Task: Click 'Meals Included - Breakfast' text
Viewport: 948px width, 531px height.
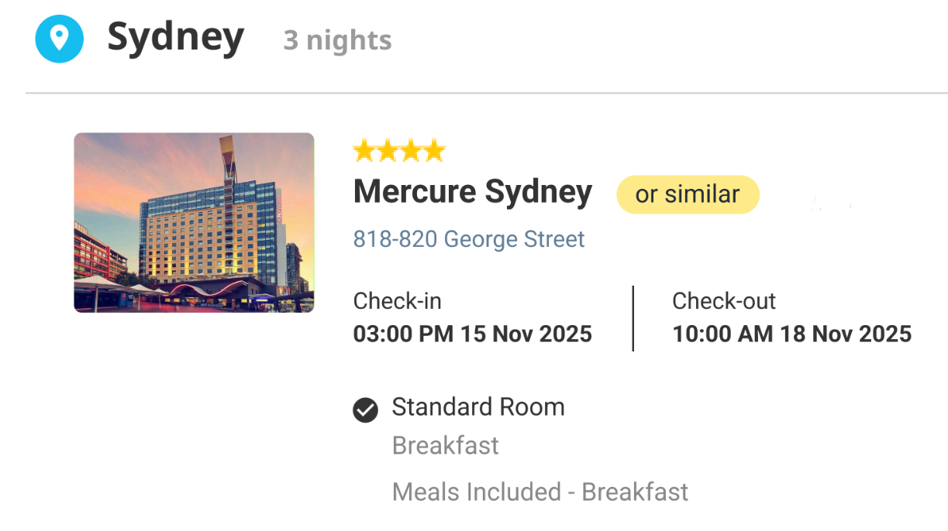Action: (x=540, y=492)
